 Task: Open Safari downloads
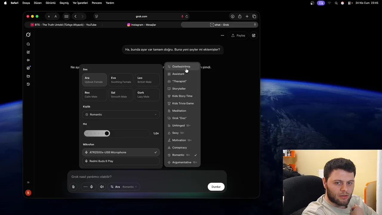[232, 16]
